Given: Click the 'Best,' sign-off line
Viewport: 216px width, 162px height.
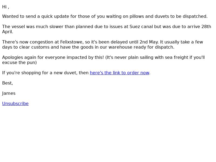Looking at the screenshot, I should pos(8,83).
